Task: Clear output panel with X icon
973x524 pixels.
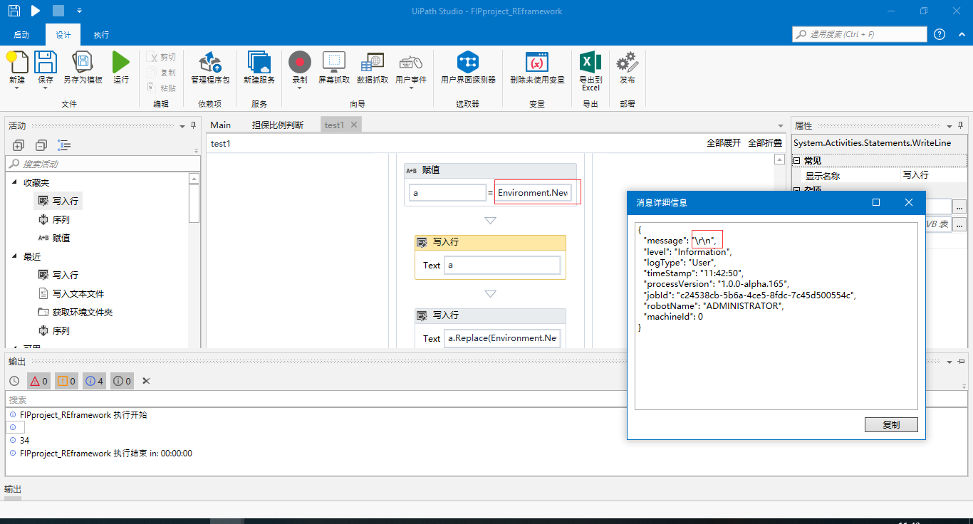Action: [x=146, y=381]
